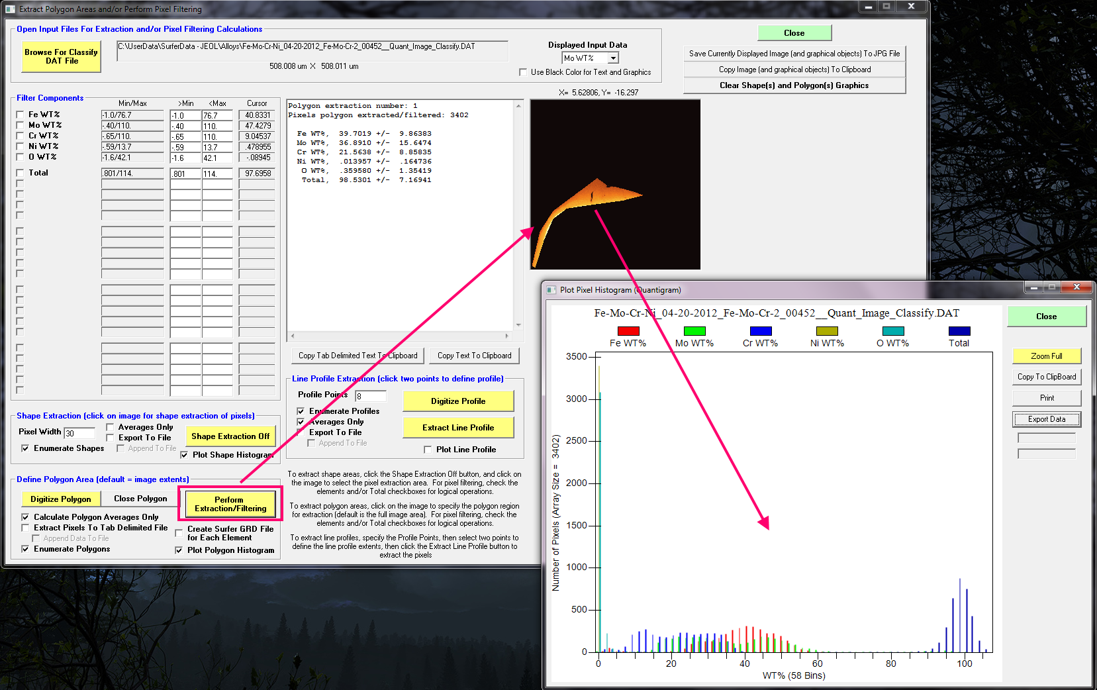Toggle the Shape Extraction Off button

point(230,436)
